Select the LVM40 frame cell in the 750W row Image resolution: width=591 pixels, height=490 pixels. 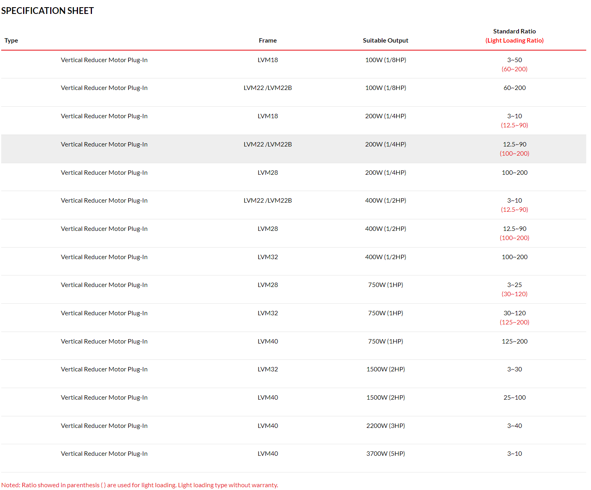point(268,342)
